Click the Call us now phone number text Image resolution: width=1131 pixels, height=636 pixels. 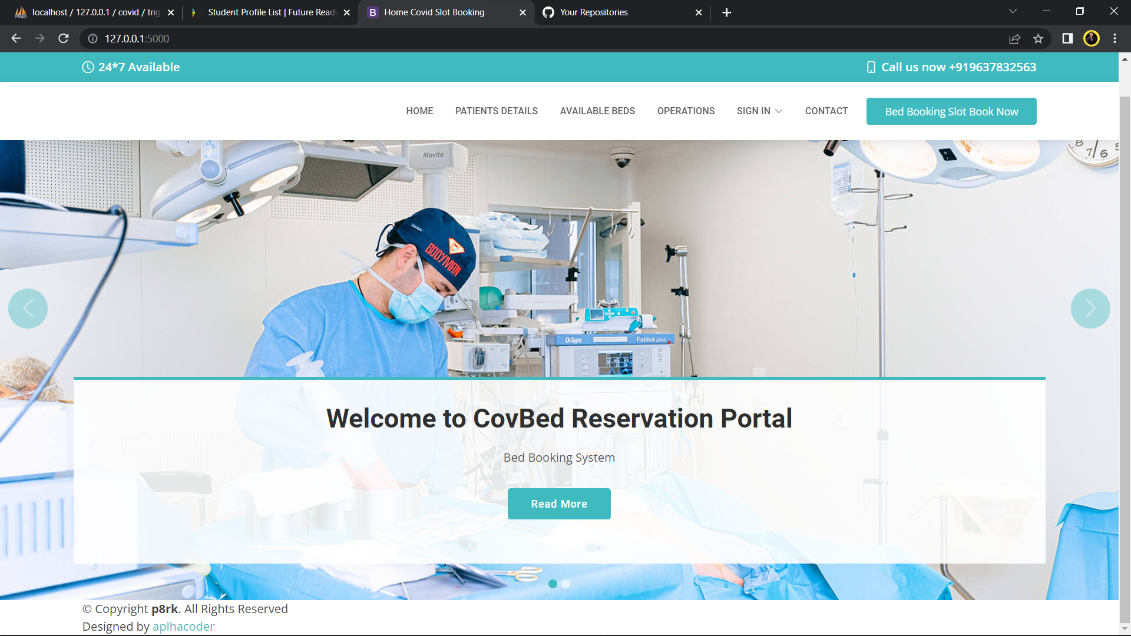click(x=958, y=67)
